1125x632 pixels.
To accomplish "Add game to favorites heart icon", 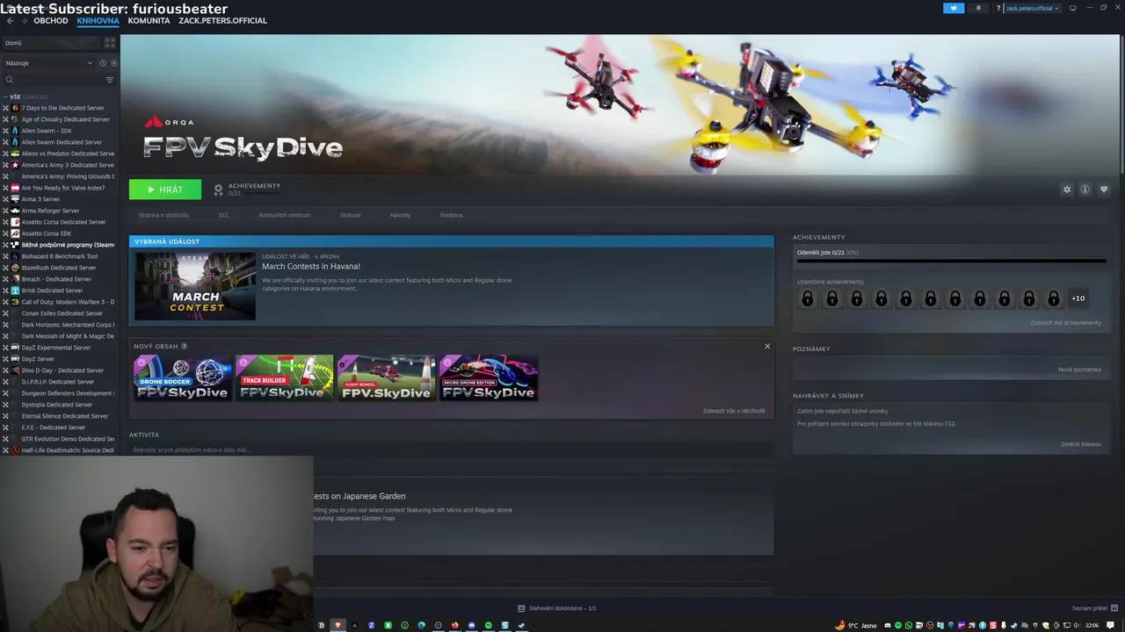I will [x=1104, y=190].
